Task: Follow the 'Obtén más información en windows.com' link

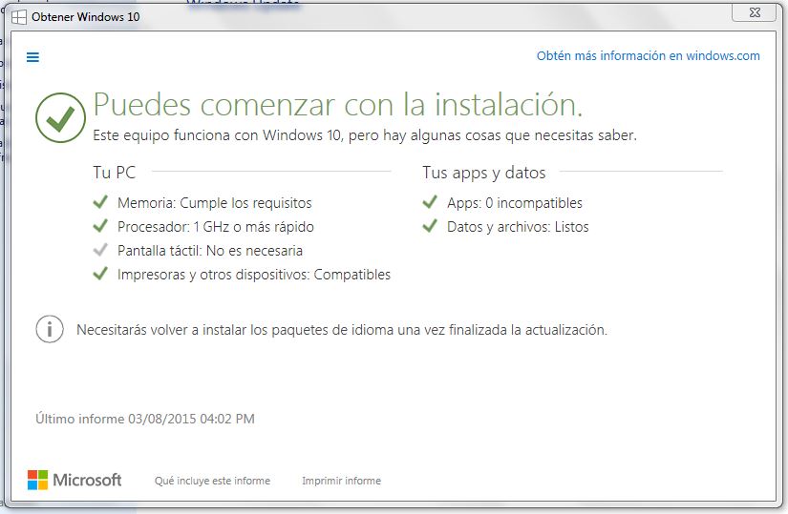Action: pos(648,55)
